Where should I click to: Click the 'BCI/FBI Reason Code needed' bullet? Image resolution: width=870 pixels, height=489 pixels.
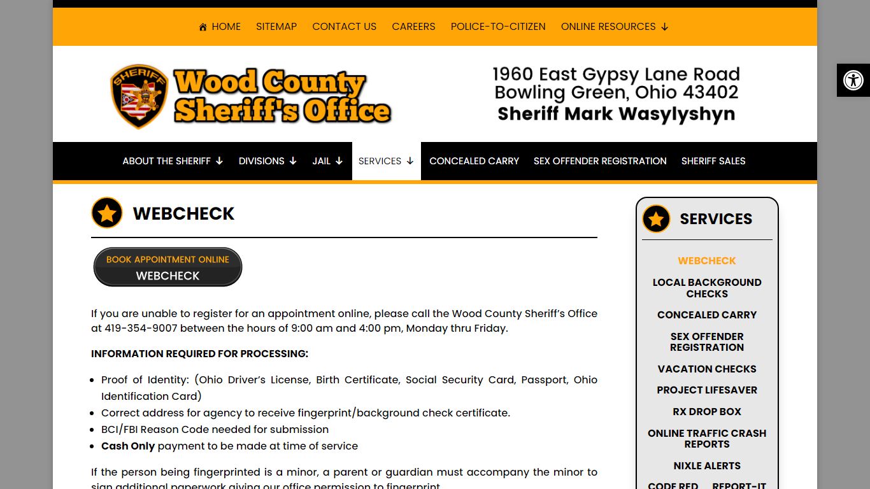215,430
